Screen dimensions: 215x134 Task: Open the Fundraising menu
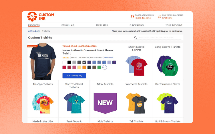[x=137, y=25]
